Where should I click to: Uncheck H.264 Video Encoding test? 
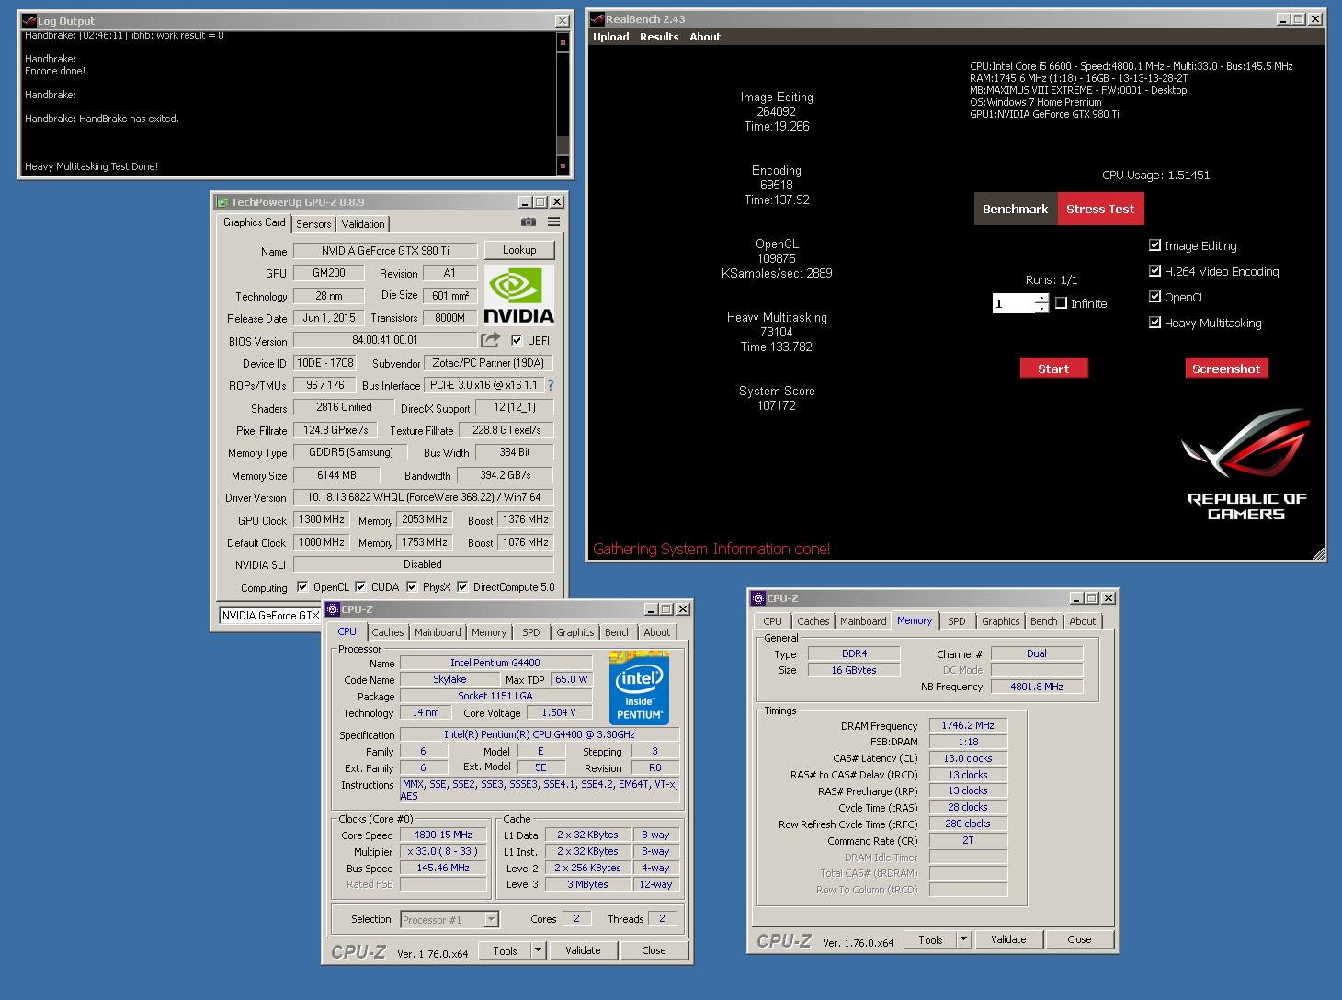(1154, 271)
